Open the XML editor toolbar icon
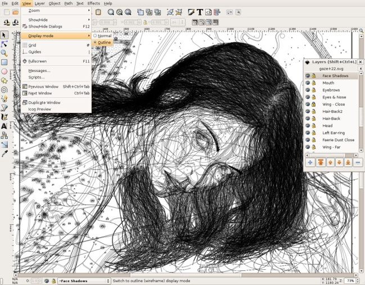Screen dimensions: 365x285 pos(208,12)
